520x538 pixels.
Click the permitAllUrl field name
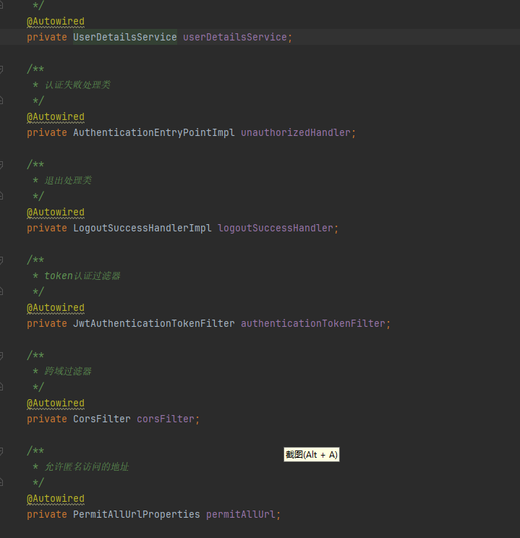click(x=241, y=514)
